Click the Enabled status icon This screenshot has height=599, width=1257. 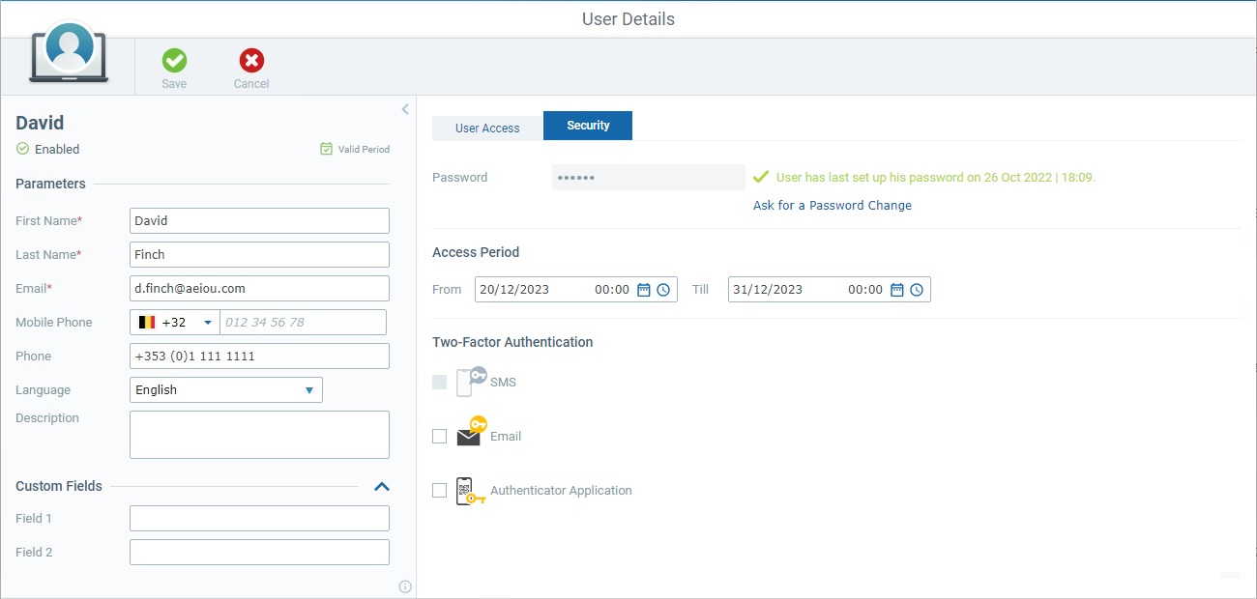(20, 149)
